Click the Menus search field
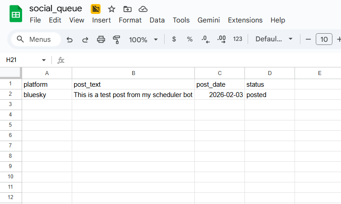Screen dimensions: 341x204 pyautogui.click(x=36, y=40)
